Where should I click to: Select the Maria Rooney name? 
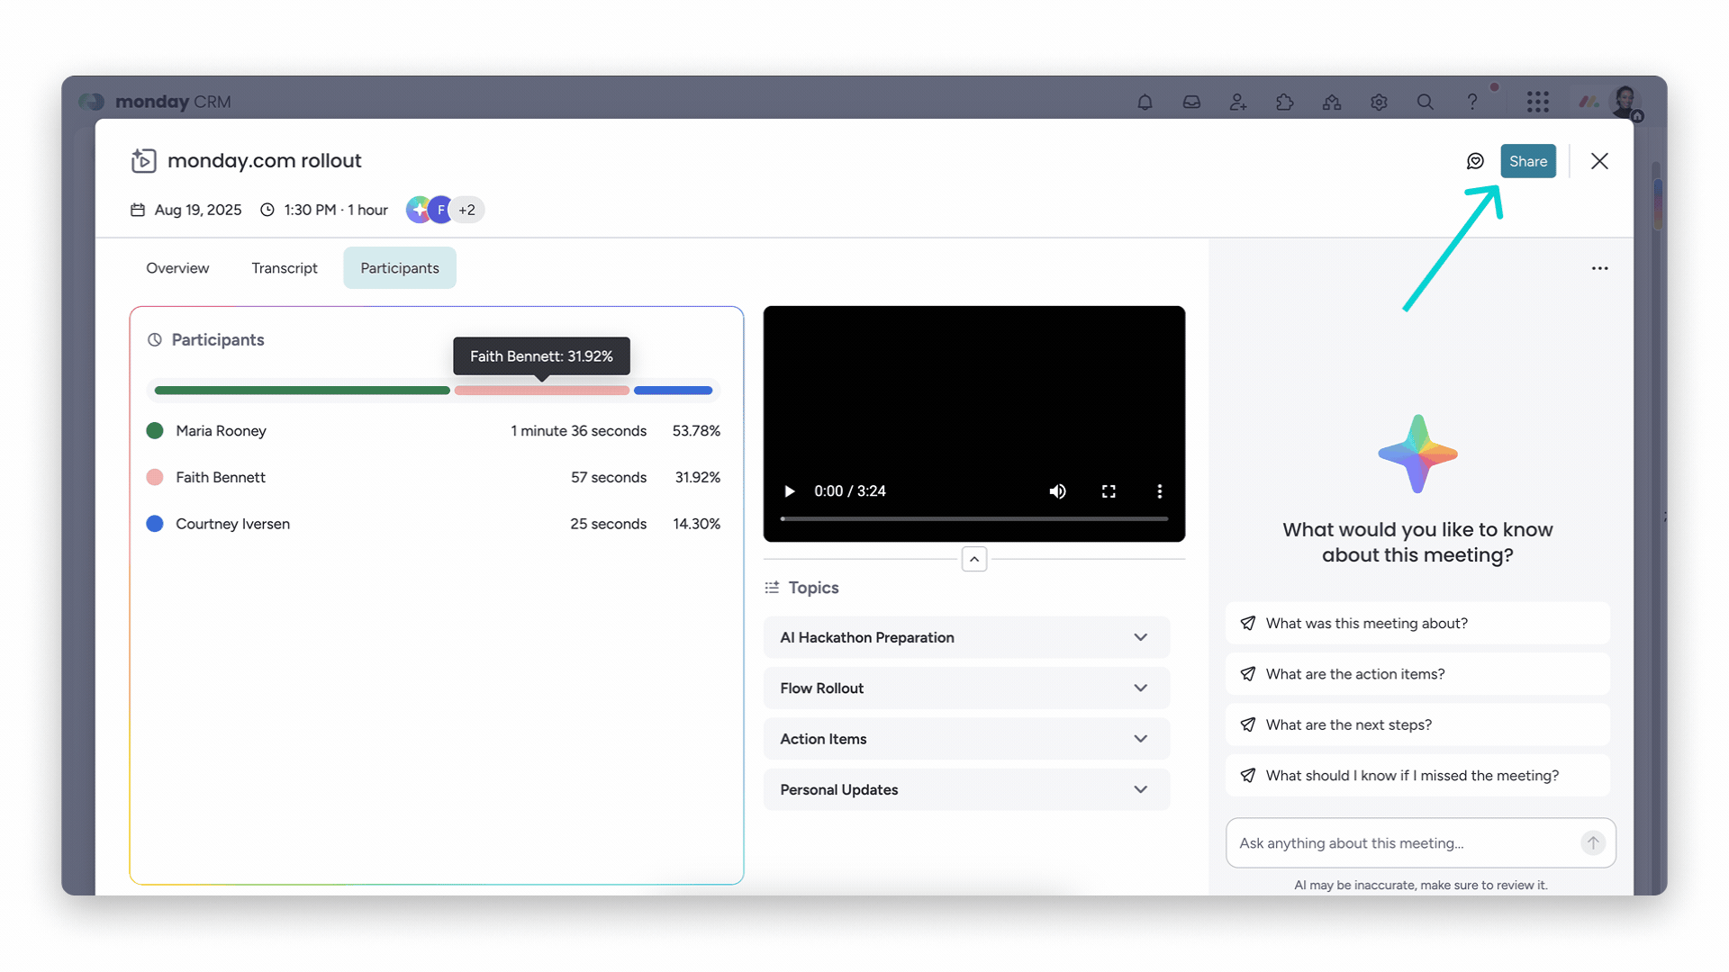click(221, 431)
